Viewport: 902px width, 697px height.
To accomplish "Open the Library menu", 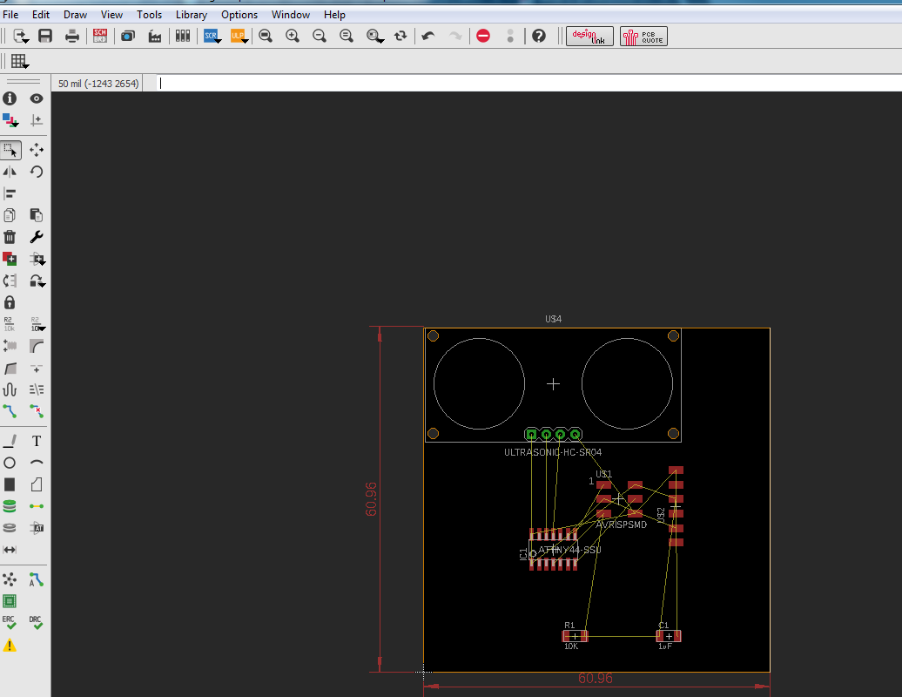I will pos(191,15).
